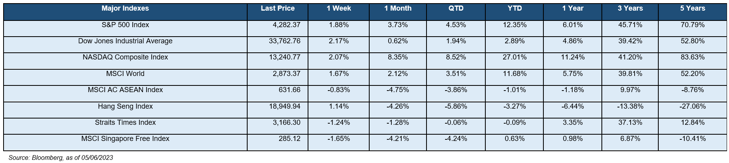Click the 1 Week column header
The height and width of the screenshot is (163, 729).
(339, 8)
